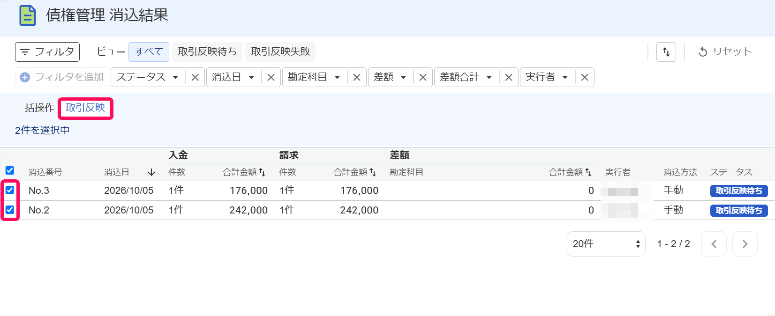Viewport: 775px width, 316px height.
Task: Go to the next page
Action: click(x=745, y=244)
